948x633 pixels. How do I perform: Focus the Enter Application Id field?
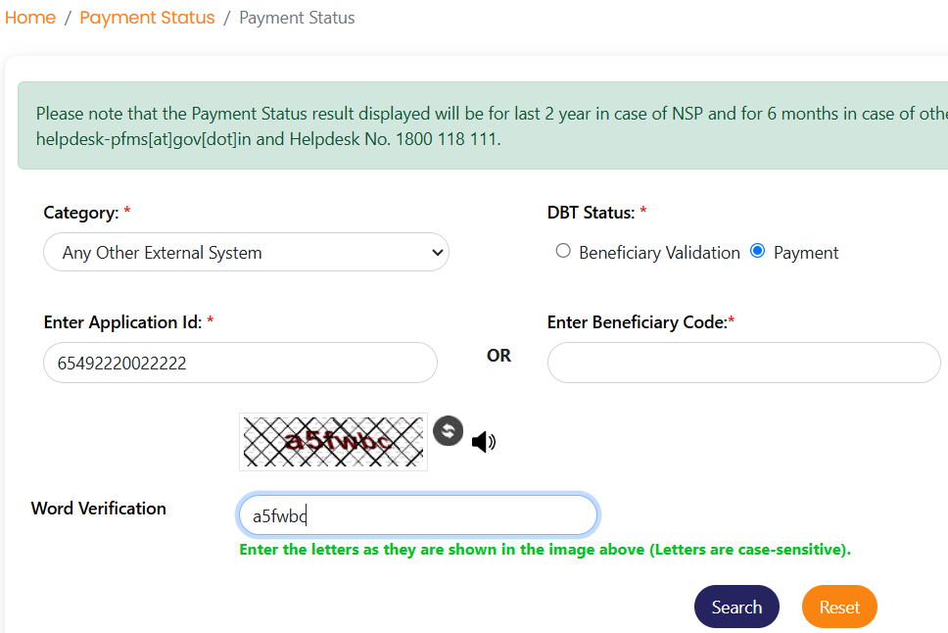click(x=240, y=363)
